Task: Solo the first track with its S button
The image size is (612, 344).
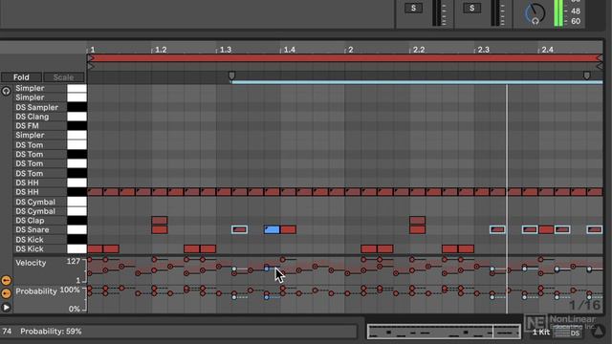Action: click(x=413, y=8)
